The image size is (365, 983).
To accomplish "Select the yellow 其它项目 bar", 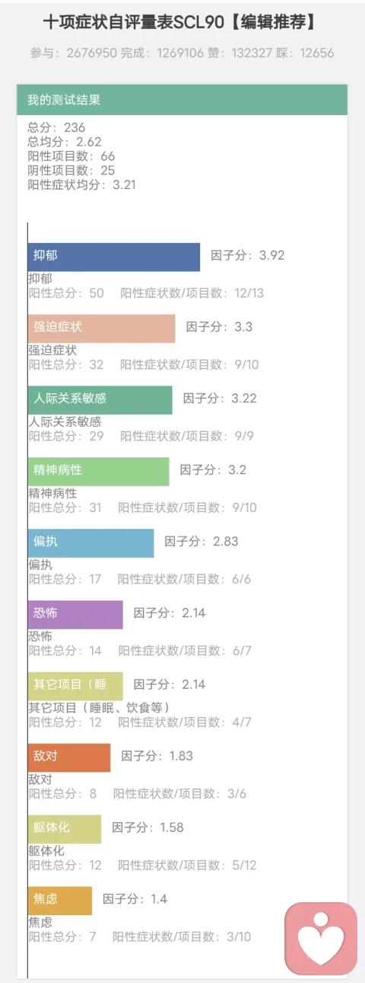I will (75, 687).
